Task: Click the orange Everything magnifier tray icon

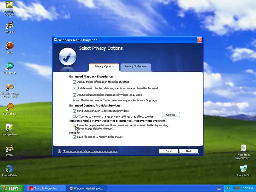Action: point(238,188)
